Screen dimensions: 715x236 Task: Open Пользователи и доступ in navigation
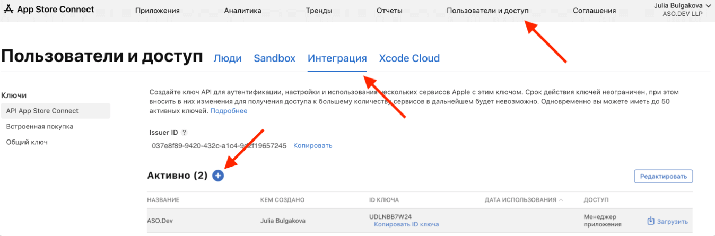[487, 11]
